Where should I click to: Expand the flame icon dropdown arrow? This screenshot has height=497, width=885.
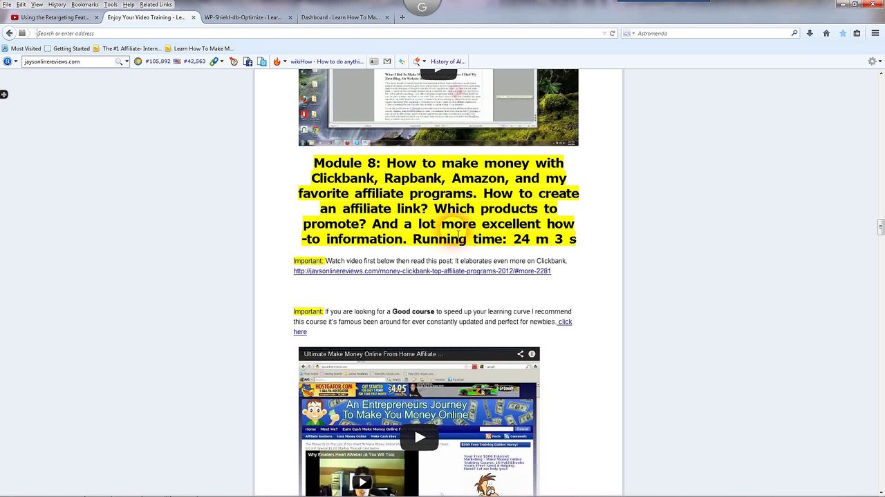tap(285, 61)
